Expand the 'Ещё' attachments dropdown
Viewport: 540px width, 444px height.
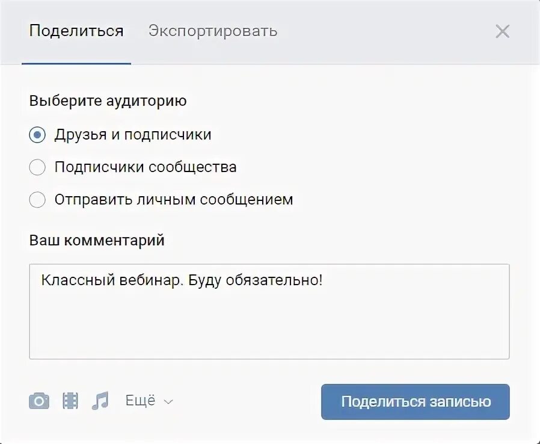tap(140, 401)
